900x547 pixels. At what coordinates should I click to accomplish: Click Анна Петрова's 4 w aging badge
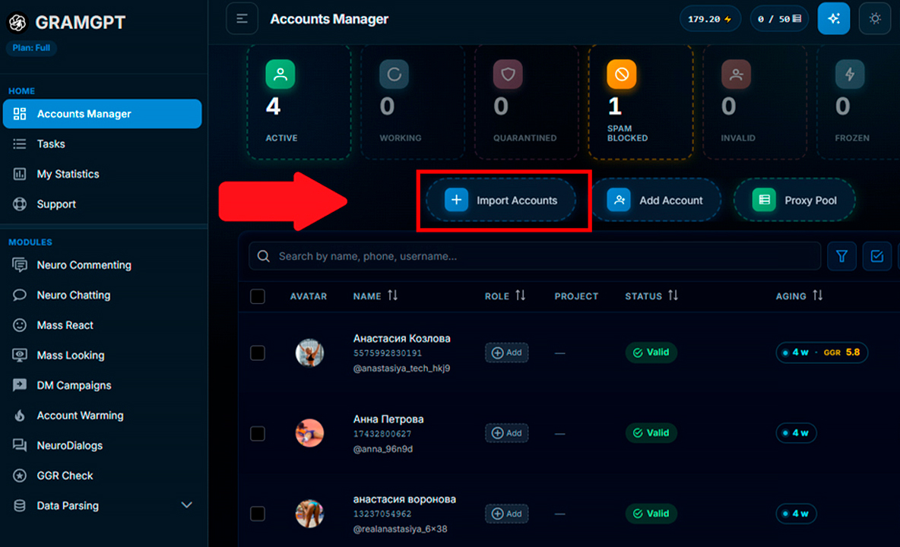pyautogui.click(x=796, y=433)
